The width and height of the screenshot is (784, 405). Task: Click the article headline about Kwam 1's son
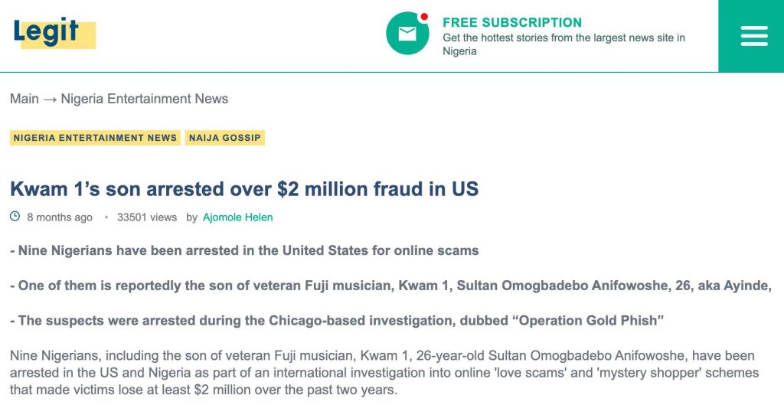pos(244,188)
